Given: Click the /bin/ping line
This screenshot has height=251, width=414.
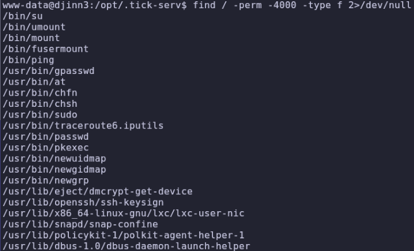Looking at the screenshot, I should click(x=28, y=60).
